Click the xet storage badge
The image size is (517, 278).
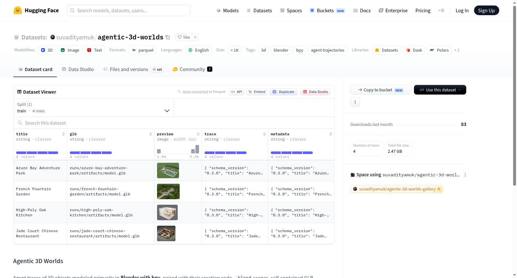[x=157, y=69]
